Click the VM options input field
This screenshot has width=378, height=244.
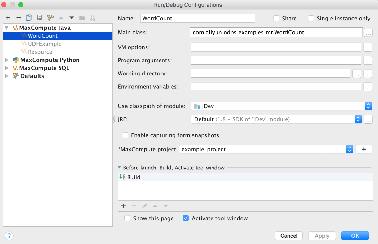pos(276,47)
